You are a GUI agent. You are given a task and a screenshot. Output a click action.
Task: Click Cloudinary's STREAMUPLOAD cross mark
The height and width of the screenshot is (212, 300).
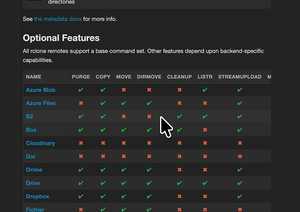(x=240, y=143)
